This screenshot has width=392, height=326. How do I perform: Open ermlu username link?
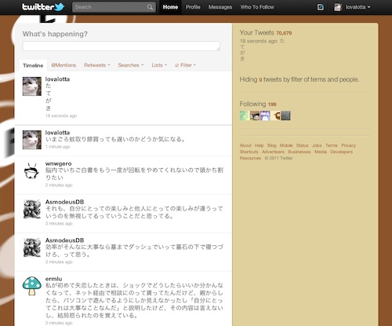tap(53, 279)
